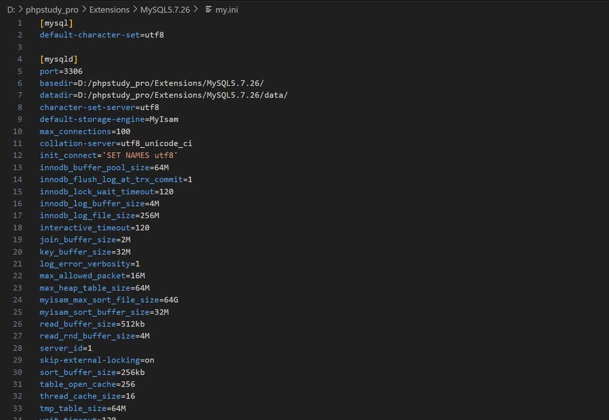Open the Extensions breadcrumb segment
The width and height of the screenshot is (609, 420).
point(109,10)
